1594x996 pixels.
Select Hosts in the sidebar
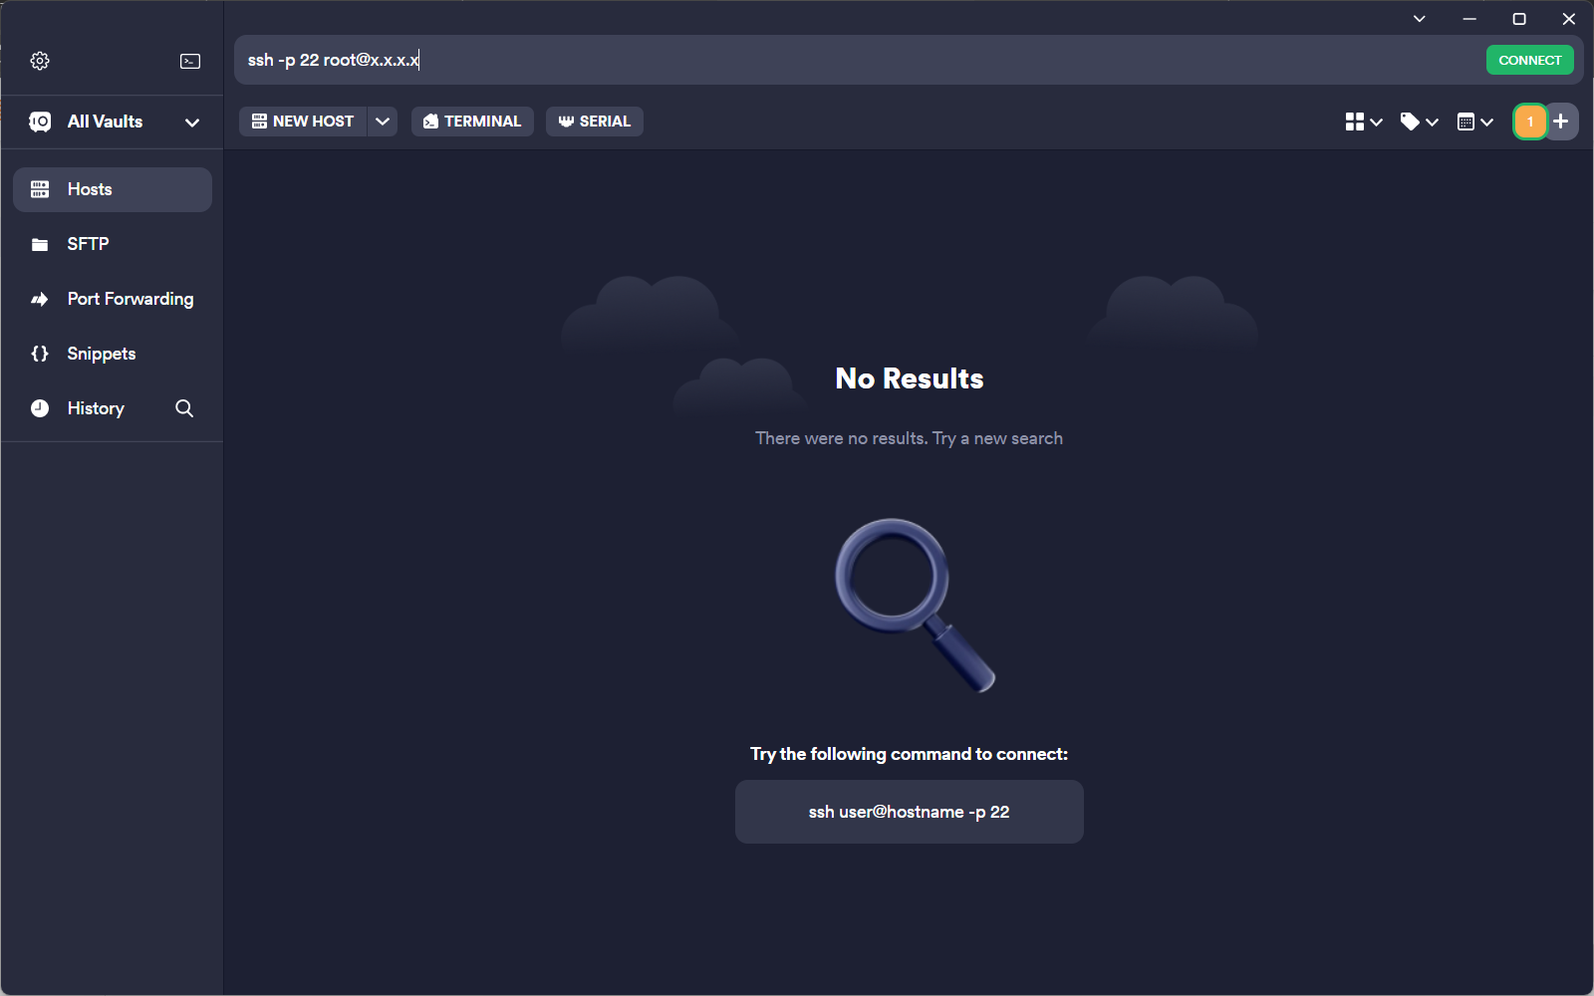tap(112, 189)
